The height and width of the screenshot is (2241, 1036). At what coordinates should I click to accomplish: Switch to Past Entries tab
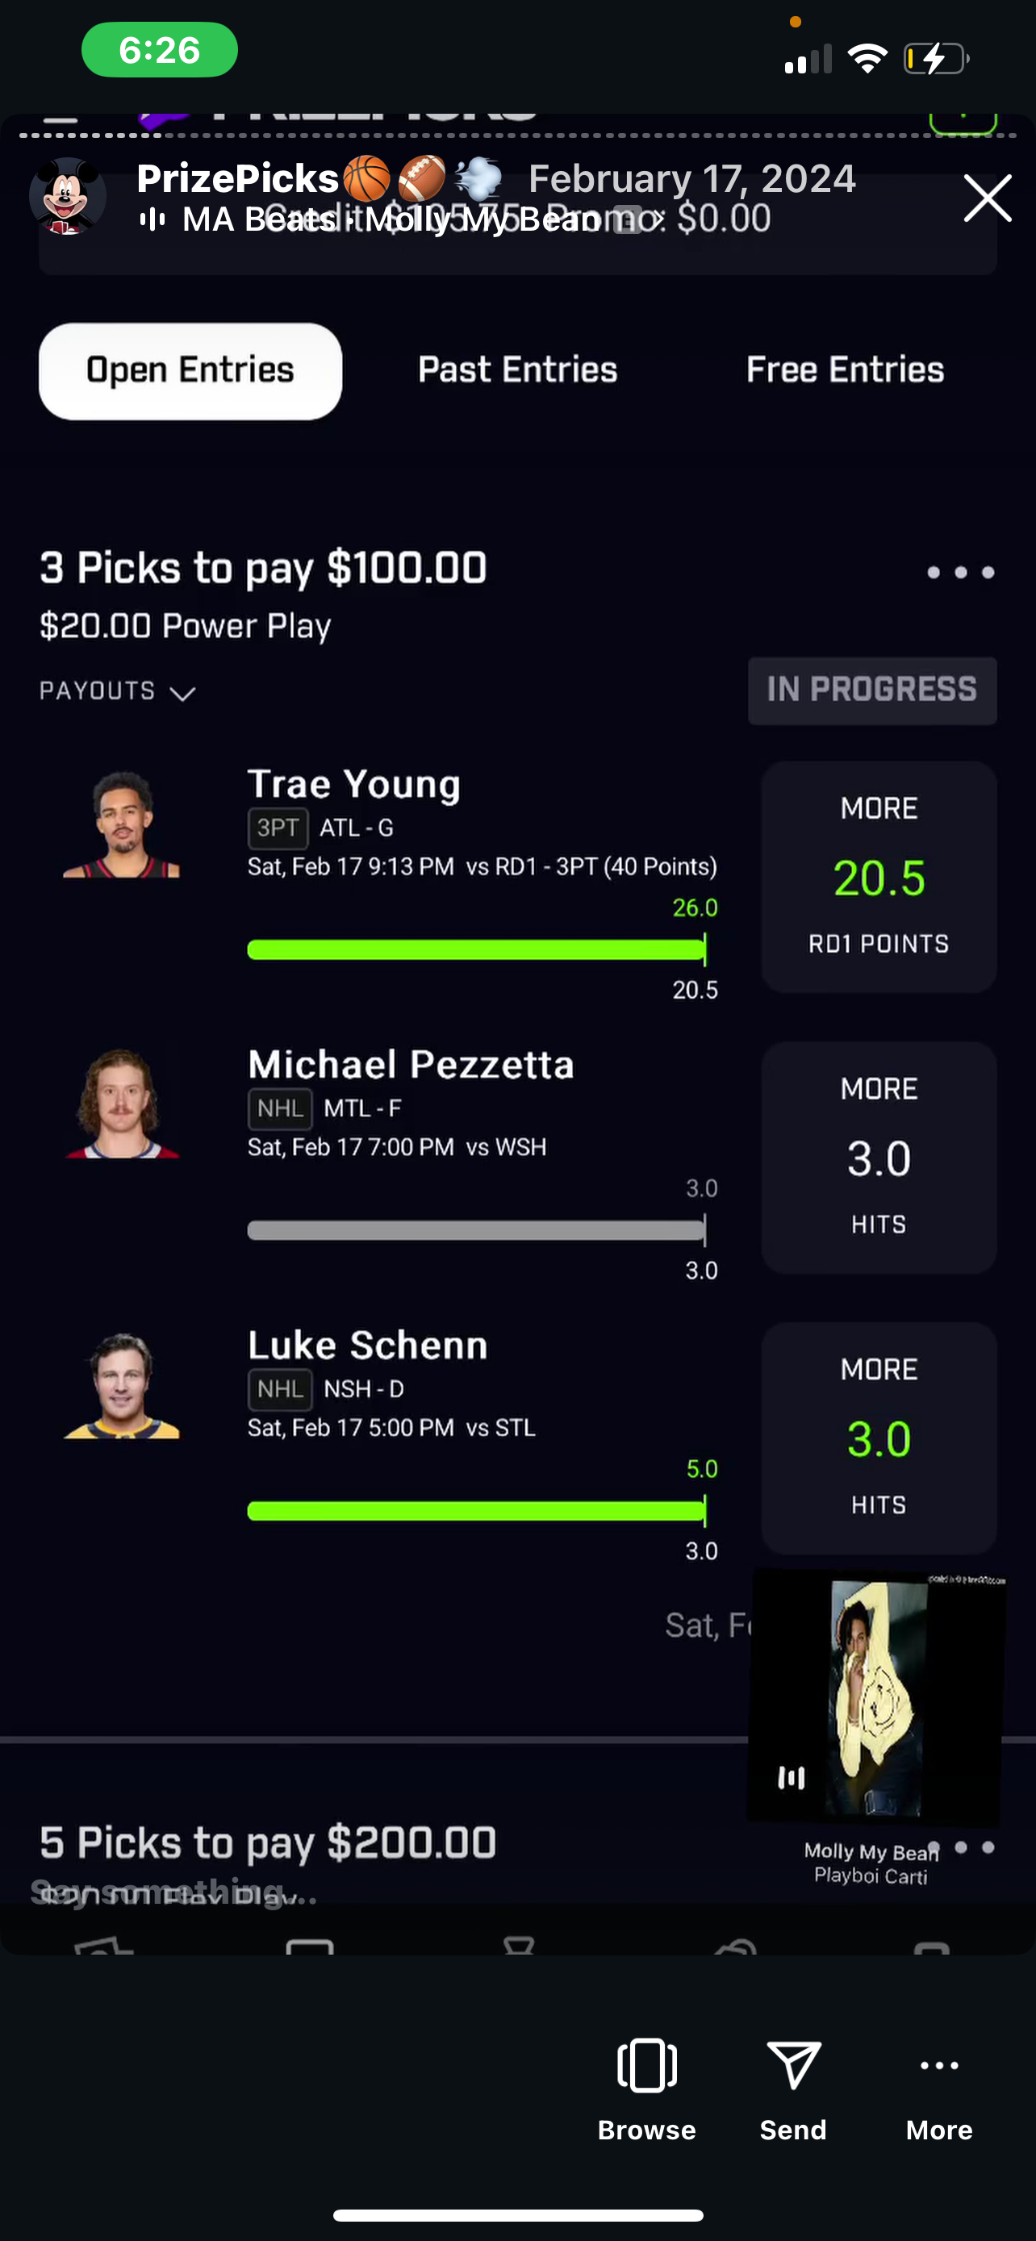(517, 370)
